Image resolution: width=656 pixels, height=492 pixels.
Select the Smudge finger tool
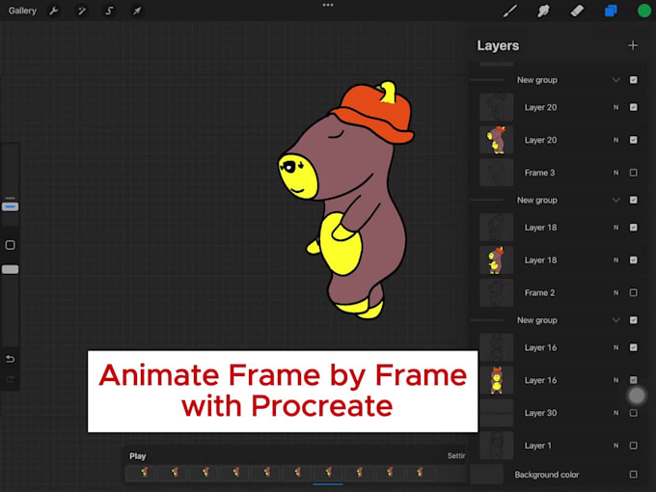coord(543,11)
